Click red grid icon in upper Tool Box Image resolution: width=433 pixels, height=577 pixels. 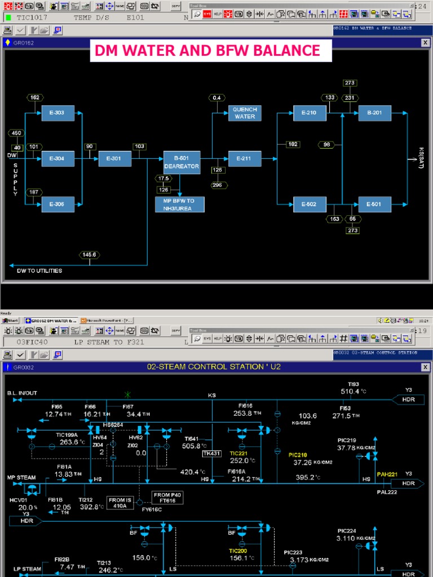click(343, 14)
